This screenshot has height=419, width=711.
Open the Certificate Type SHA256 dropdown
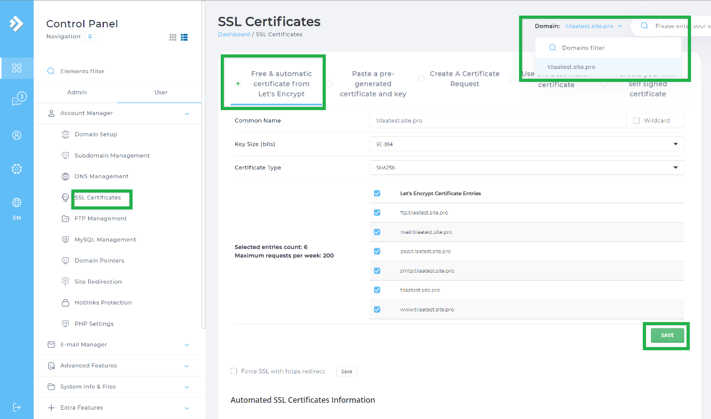pyautogui.click(x=527, y=168)
